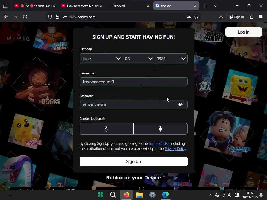Click the Adopt Me game thumbnail

[26, 131]
